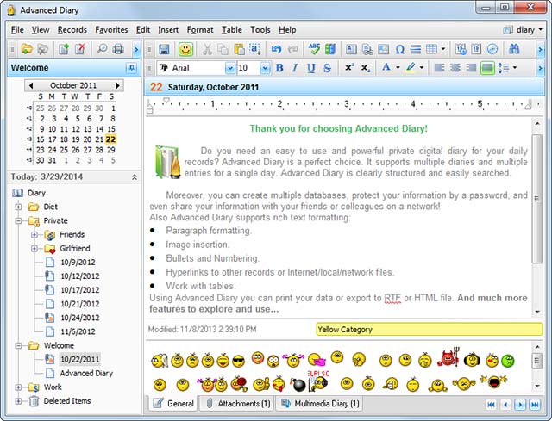Click the printer icon in the left toolbar
The image size is (552, 421).
[x=118, y=49]
